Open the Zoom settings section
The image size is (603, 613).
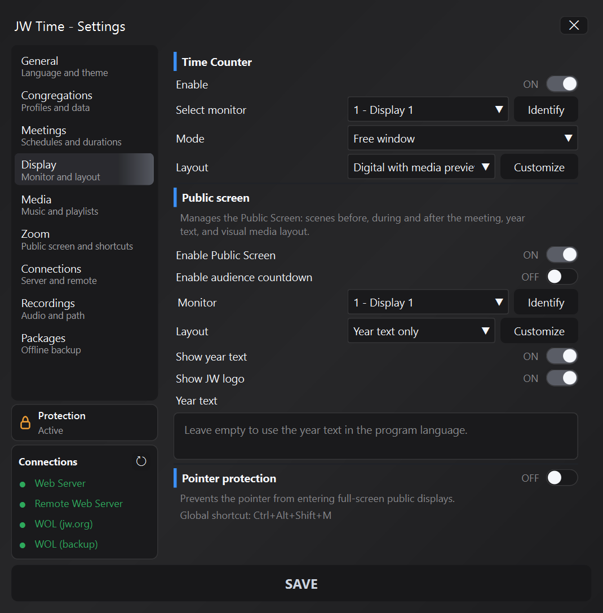(x=84, y=239)
